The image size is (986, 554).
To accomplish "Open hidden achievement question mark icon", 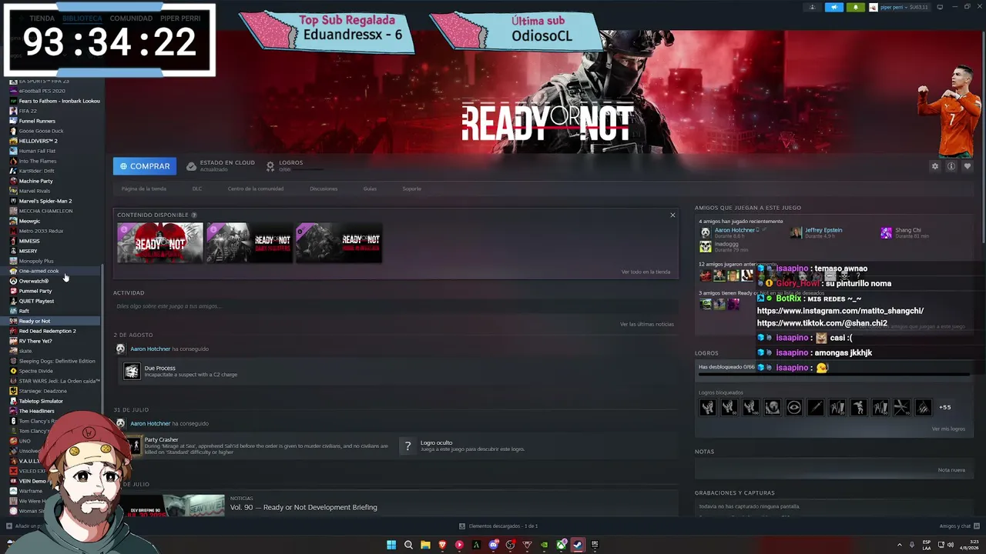I will [407, 446].
